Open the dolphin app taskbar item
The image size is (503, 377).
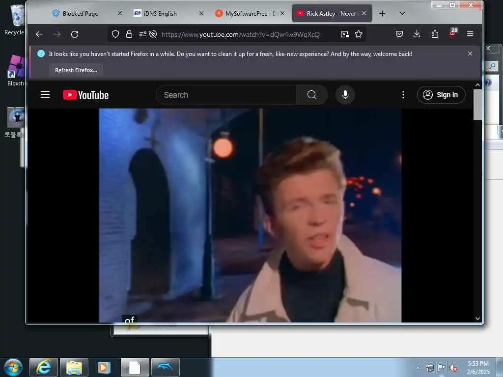pos(166,367)
